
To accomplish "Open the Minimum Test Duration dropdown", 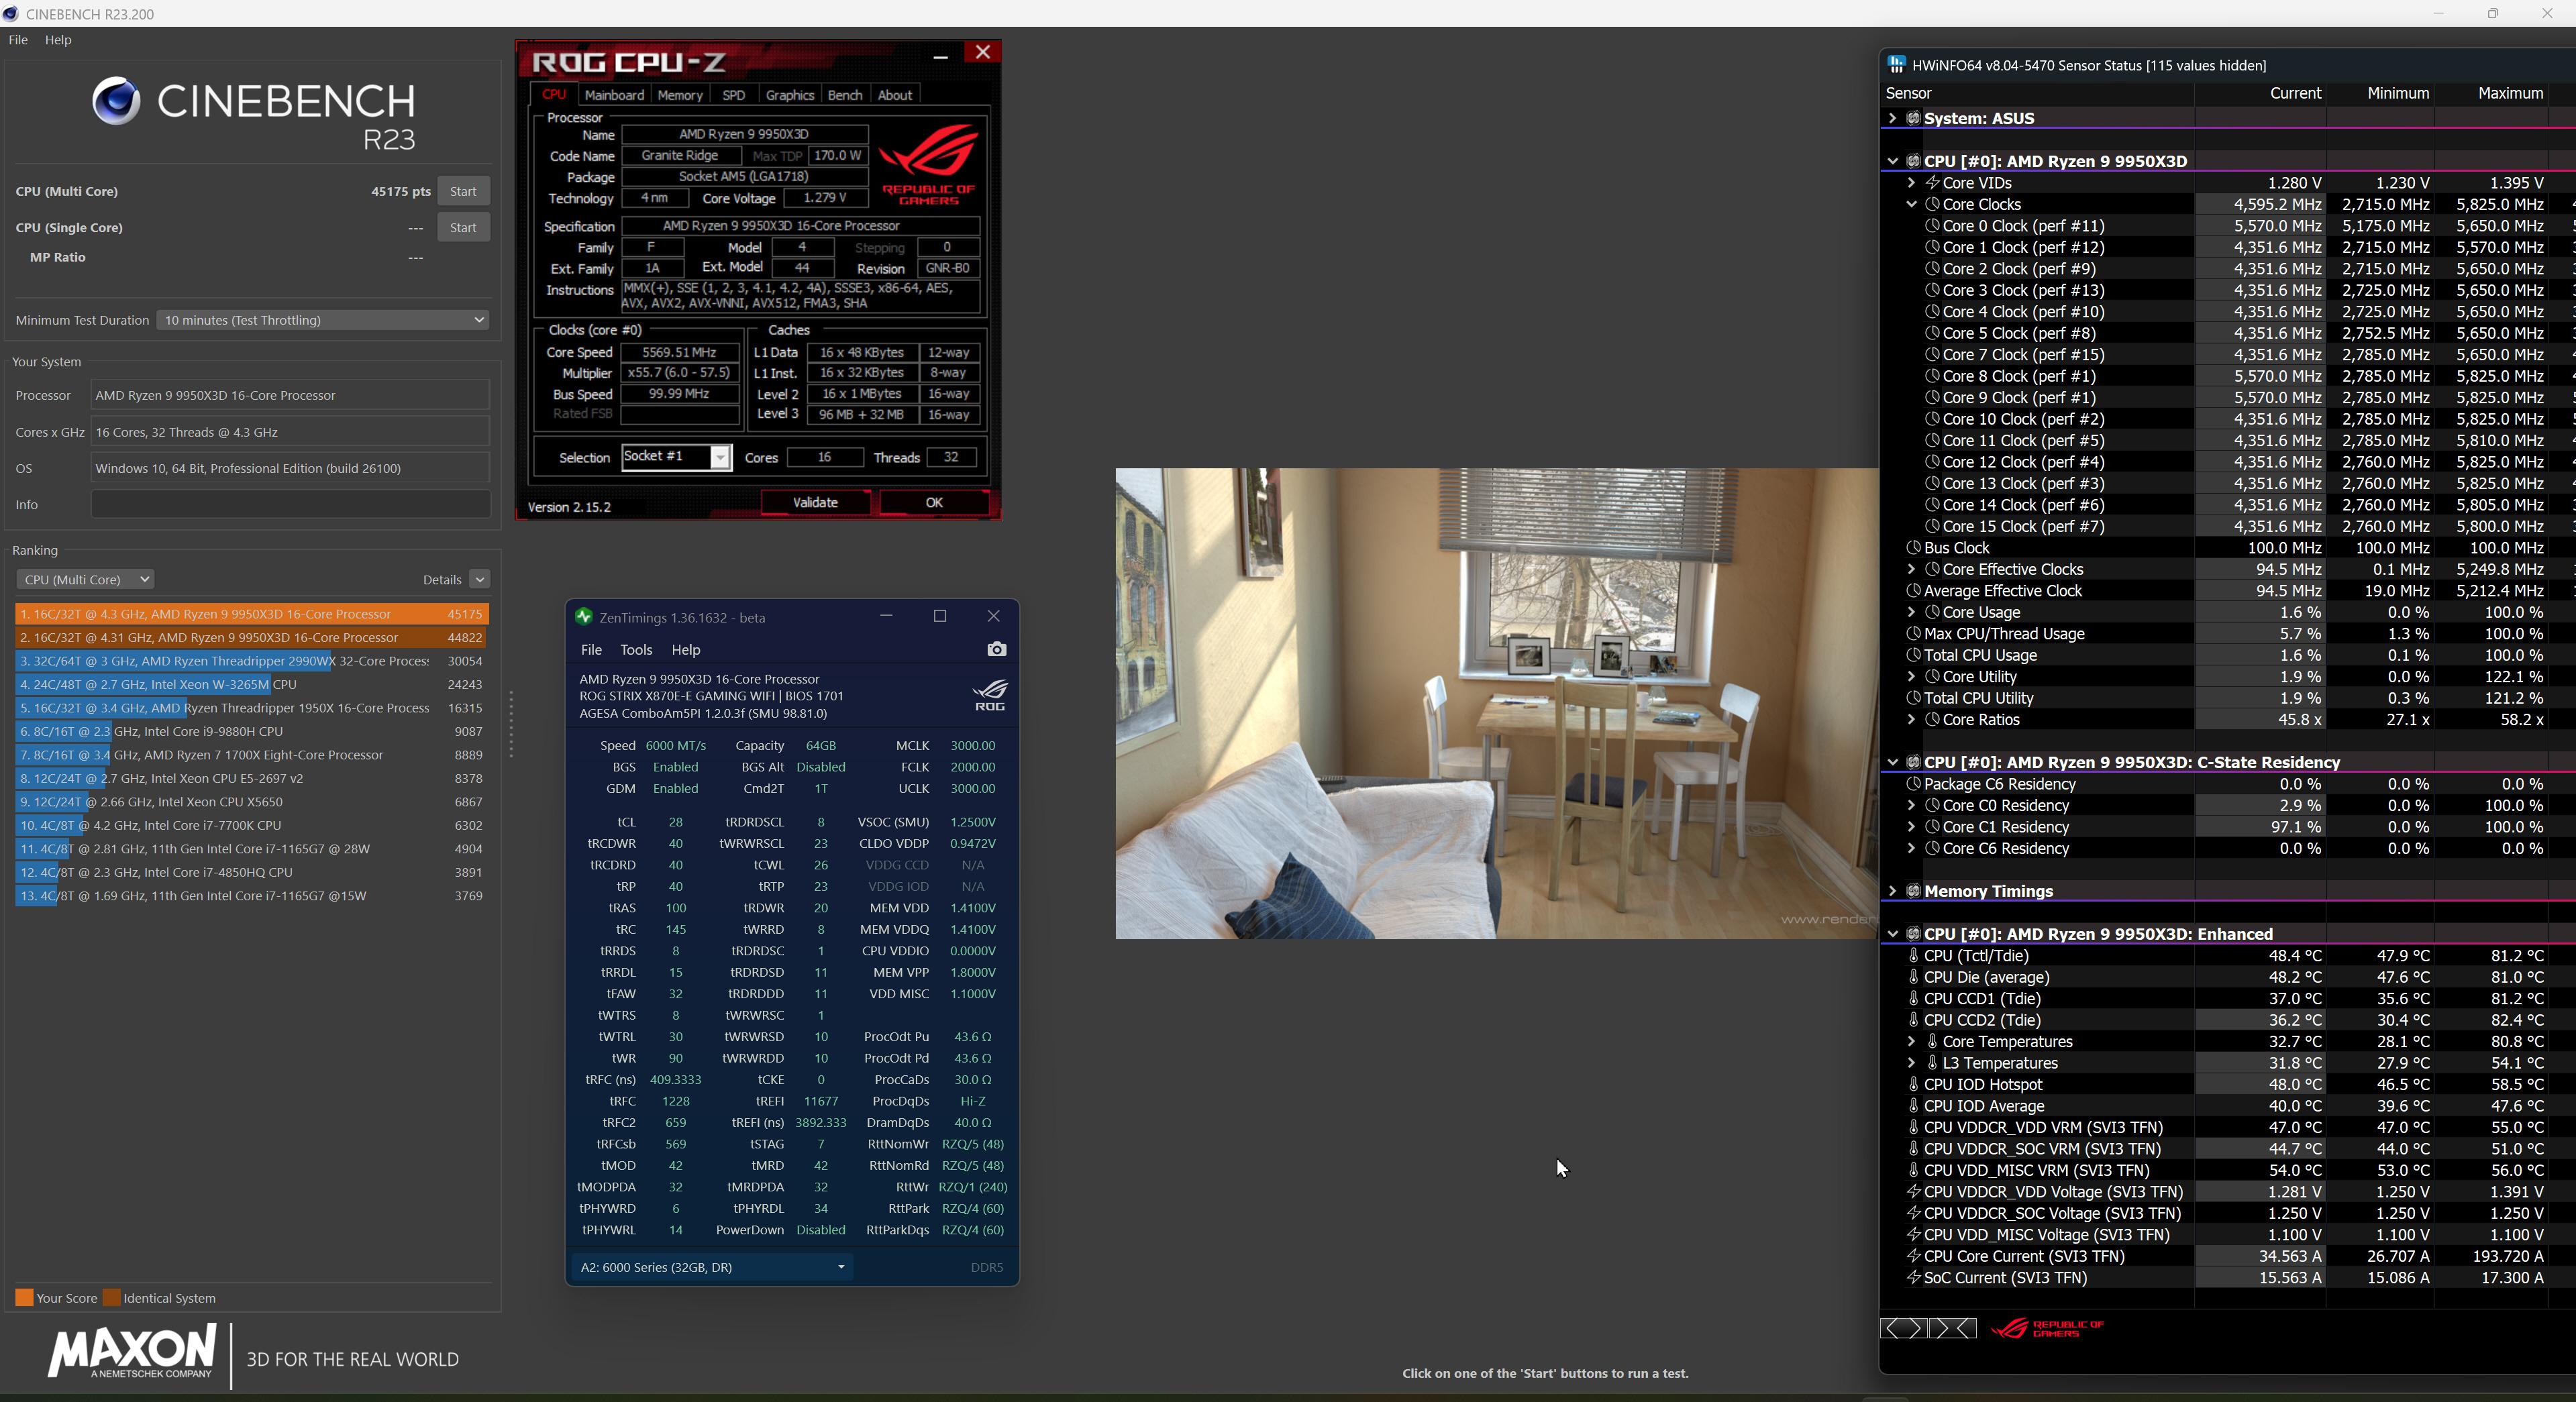I will [322, 320].
